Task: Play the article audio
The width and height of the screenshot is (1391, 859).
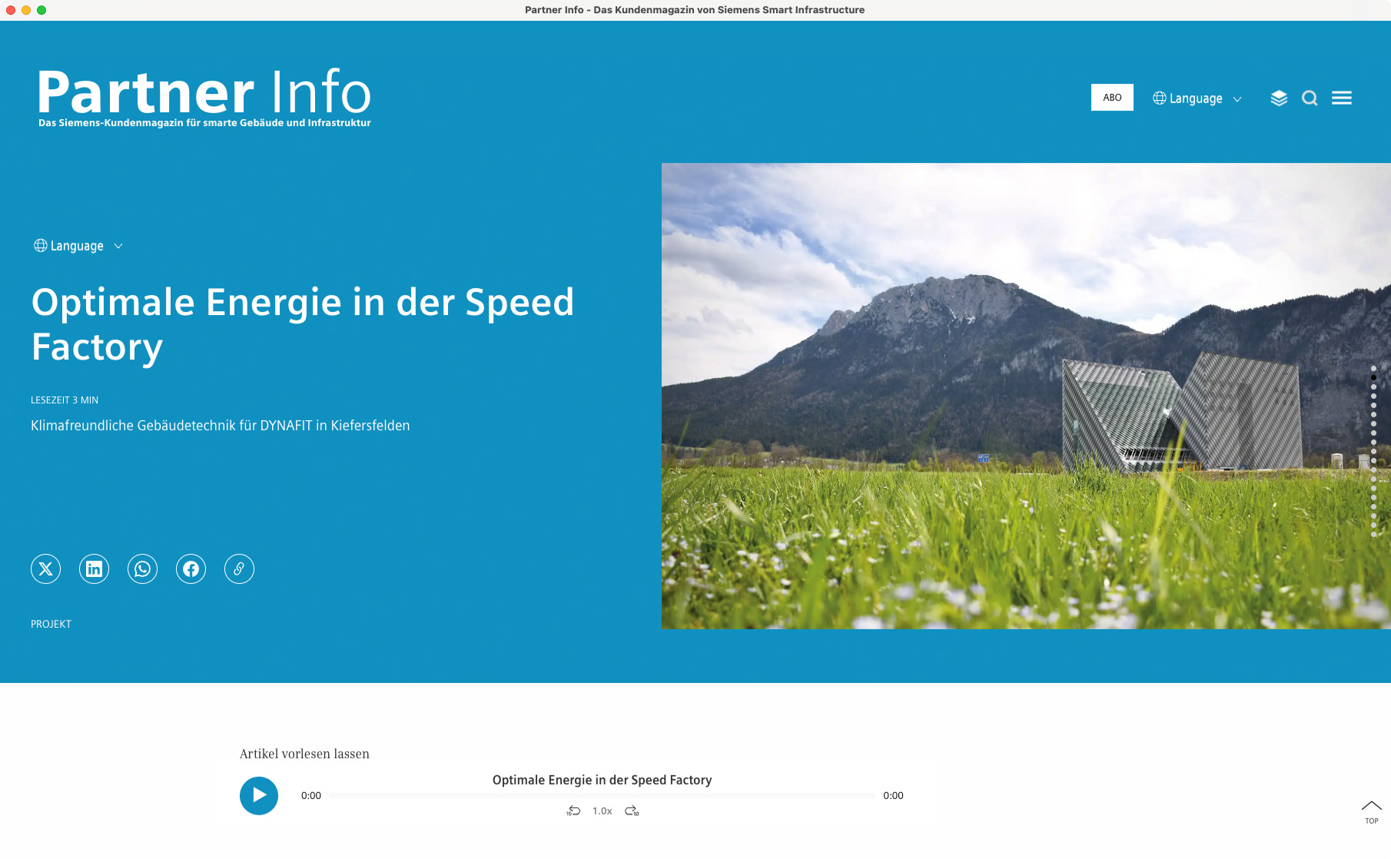Action: (259, 796)
